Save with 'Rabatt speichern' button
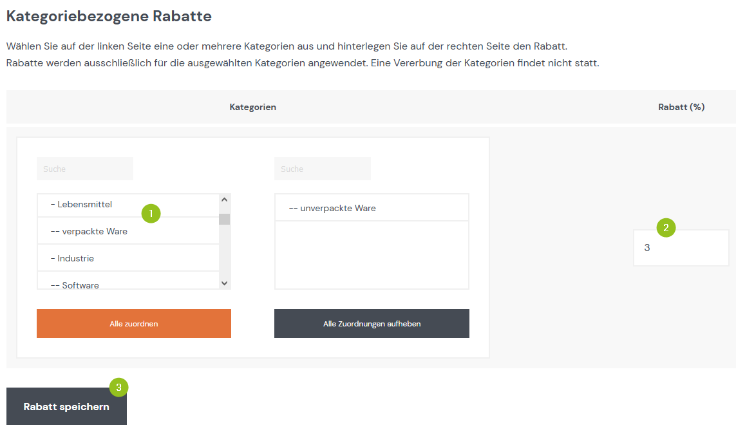Image resolution: width=736 pixels, height=432 pixels. pyautogui.click(x=67, y=407)
